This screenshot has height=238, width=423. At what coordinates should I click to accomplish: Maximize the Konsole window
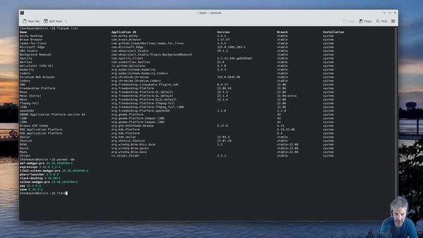389,13
